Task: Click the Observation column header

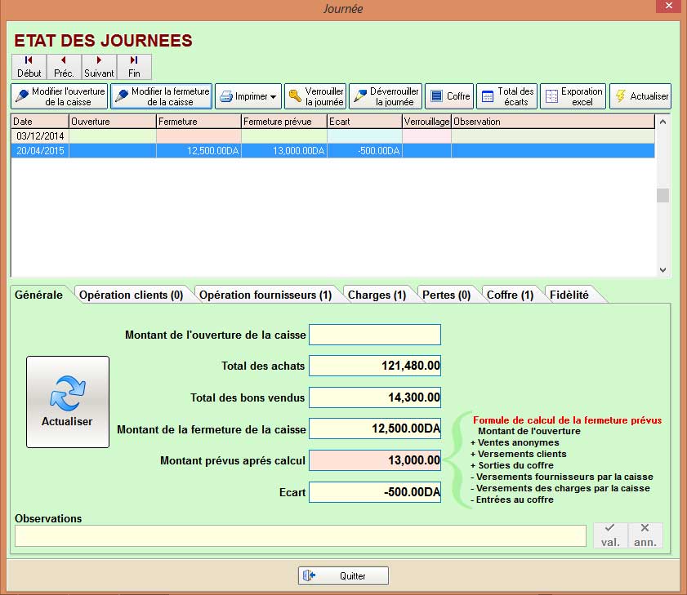Action: pyautogui.click(x=553, y=122)
